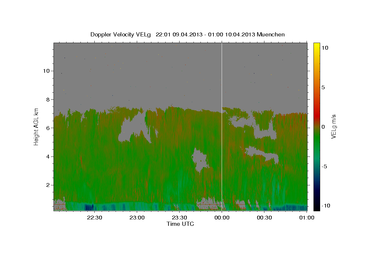Click the grey data gap near 23:45 at 4 km

pos(200,160)
